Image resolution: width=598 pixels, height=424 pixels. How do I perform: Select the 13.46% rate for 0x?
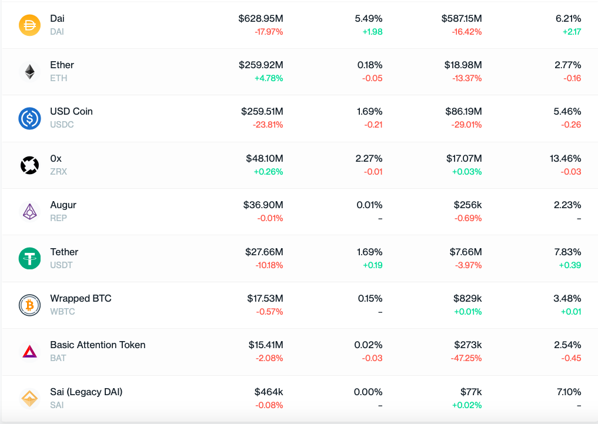565,158
